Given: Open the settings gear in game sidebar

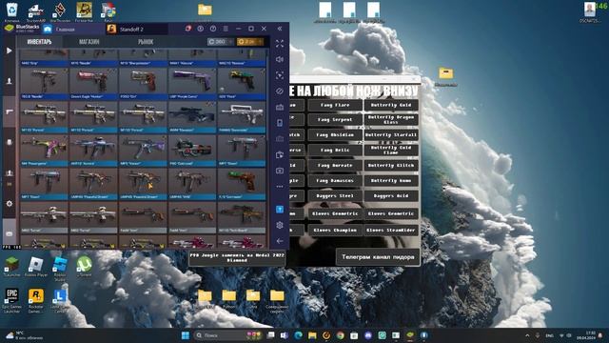Looking at the screenshot, I should point(10,203).
